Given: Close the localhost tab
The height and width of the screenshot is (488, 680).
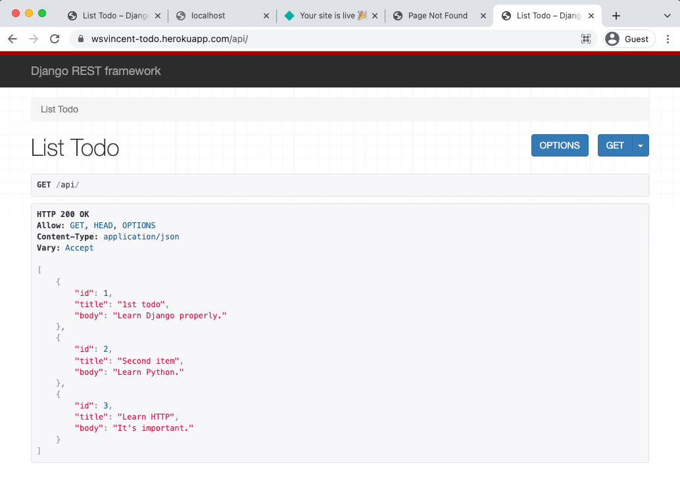Looking at the screenshot, I should (266, 16).
